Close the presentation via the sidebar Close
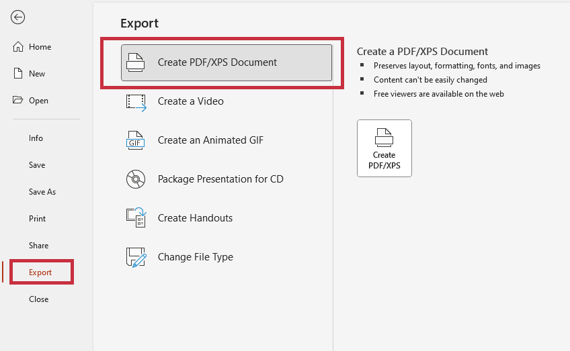 click(39, 299)
